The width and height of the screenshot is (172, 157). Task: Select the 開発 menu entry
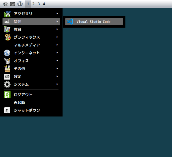click(x=31, y=22)
